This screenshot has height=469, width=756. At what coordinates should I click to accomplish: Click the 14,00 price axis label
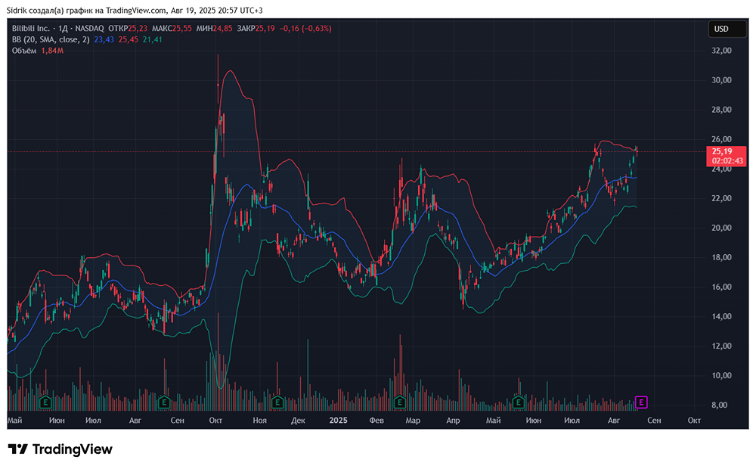[x=721, y=316]
